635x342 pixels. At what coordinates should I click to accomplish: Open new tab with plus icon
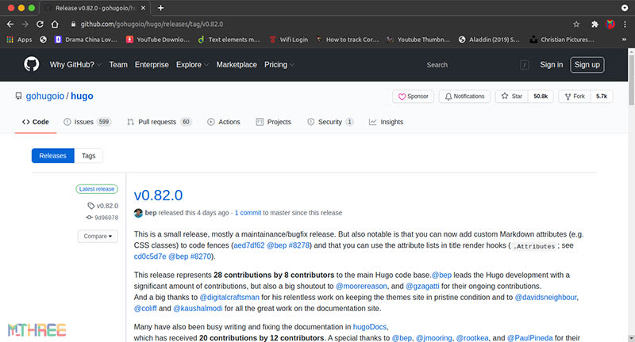[x=161, y=8]
